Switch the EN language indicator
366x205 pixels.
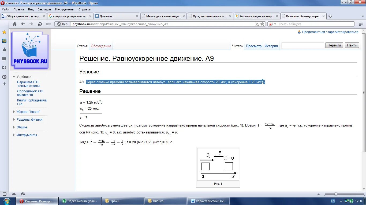333,201
